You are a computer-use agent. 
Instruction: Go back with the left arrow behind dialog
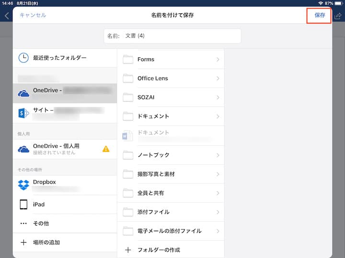[x=7, y=16]
